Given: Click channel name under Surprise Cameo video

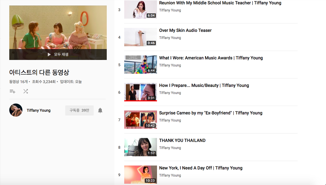Looking at the screenshot, I should tap(170, 120).
